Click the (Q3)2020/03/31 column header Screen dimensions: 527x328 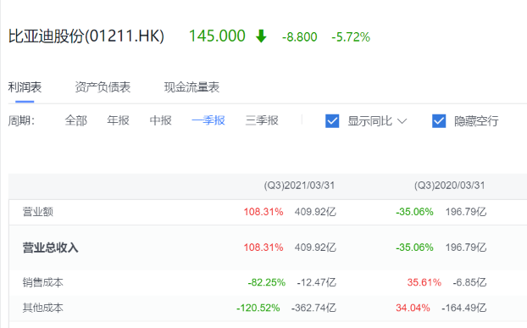point(449,186)
